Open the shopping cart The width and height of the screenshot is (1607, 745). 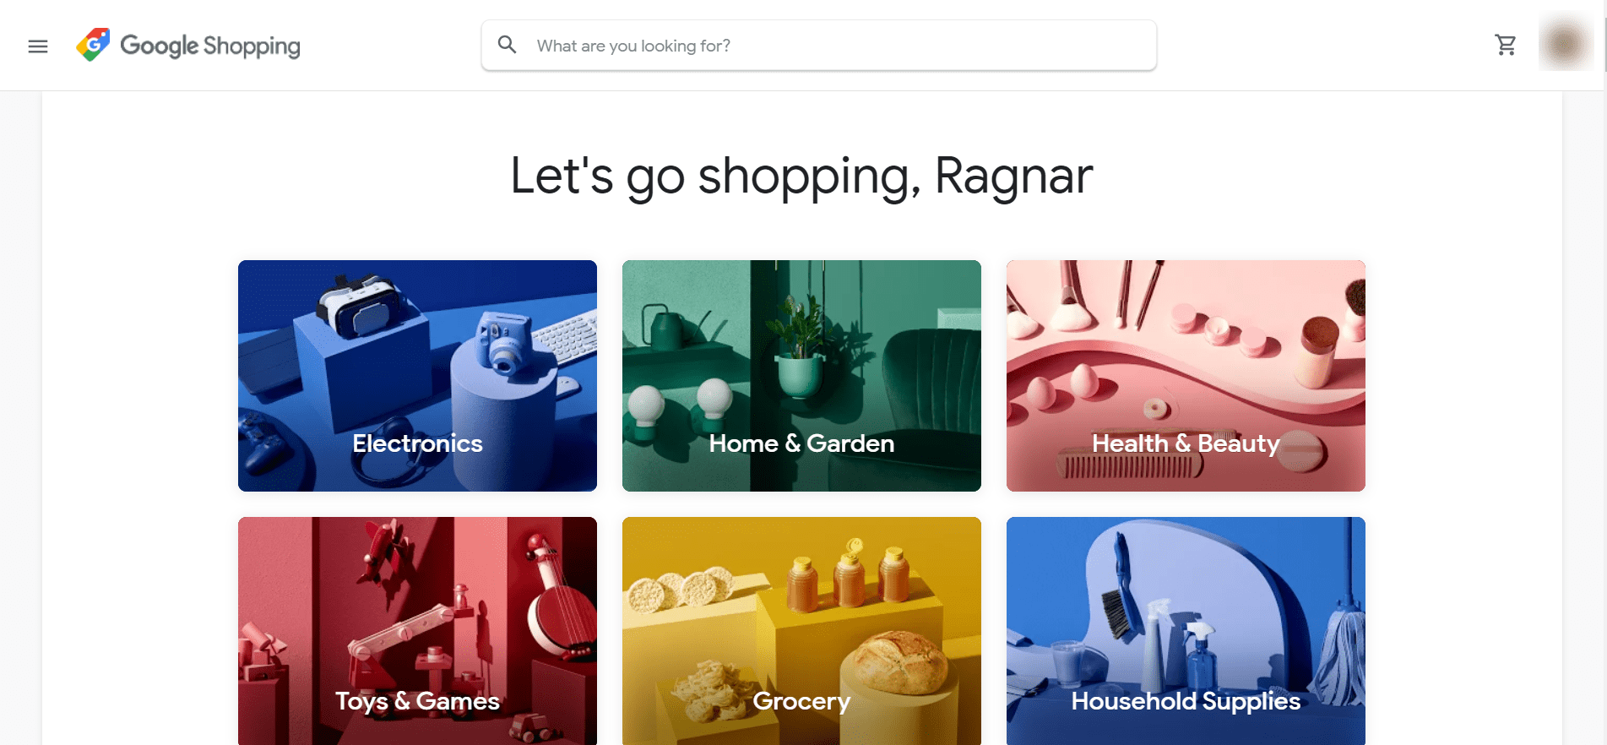pyautogui.click(x=1506, y=45)
